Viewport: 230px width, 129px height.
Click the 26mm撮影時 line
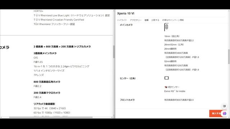[170, 49]
